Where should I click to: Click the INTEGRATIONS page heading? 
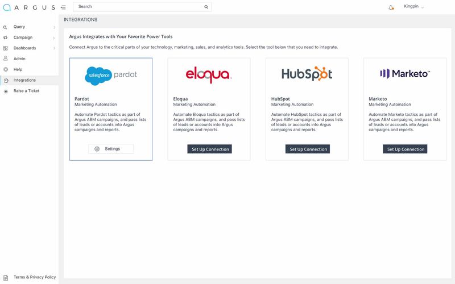tap(81, 20)
